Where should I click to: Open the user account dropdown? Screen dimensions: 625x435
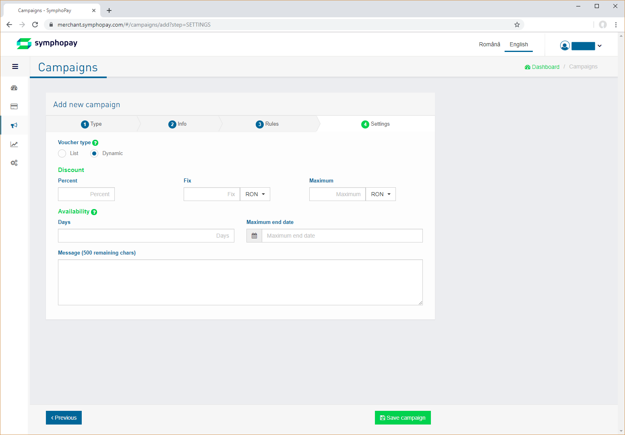pyautogui.click(x=581, y=46)
